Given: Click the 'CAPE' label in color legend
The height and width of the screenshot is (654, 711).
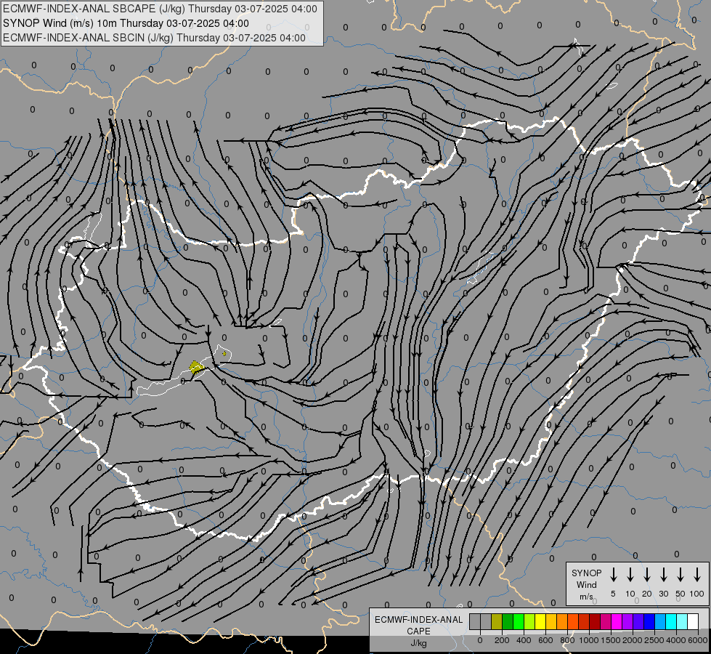Looking at the screenshot, I should coord(418,631).
